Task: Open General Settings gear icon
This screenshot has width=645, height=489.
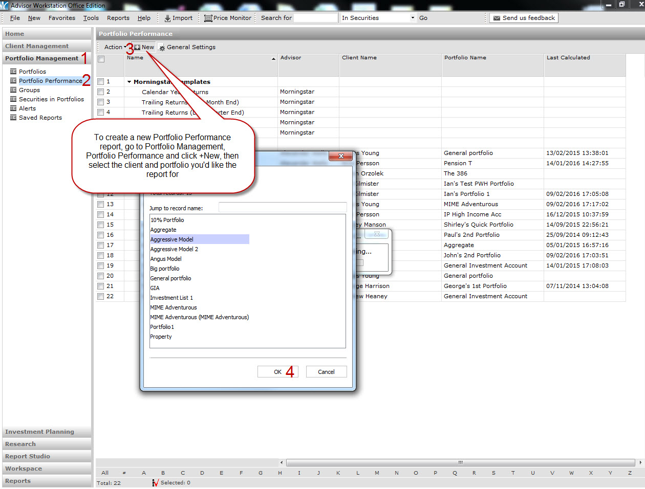Action: 162,48
